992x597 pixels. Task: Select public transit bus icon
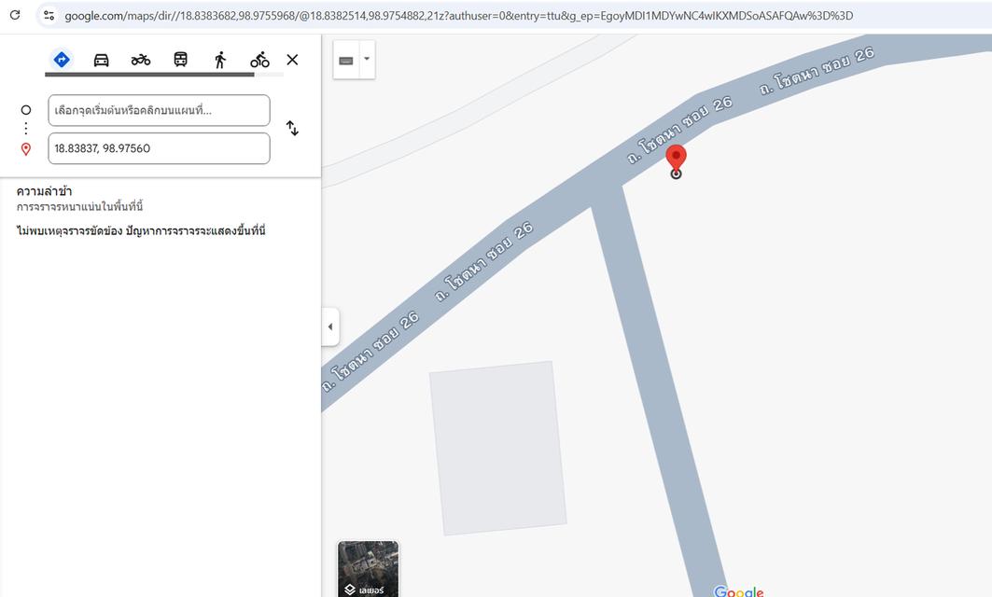tap(180, 60)
